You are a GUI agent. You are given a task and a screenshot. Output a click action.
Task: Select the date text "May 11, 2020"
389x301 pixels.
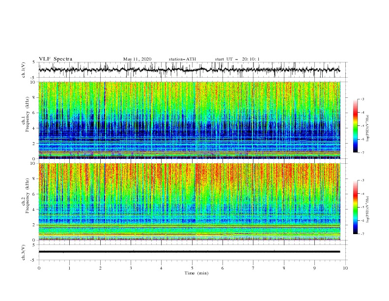[137, 59]
